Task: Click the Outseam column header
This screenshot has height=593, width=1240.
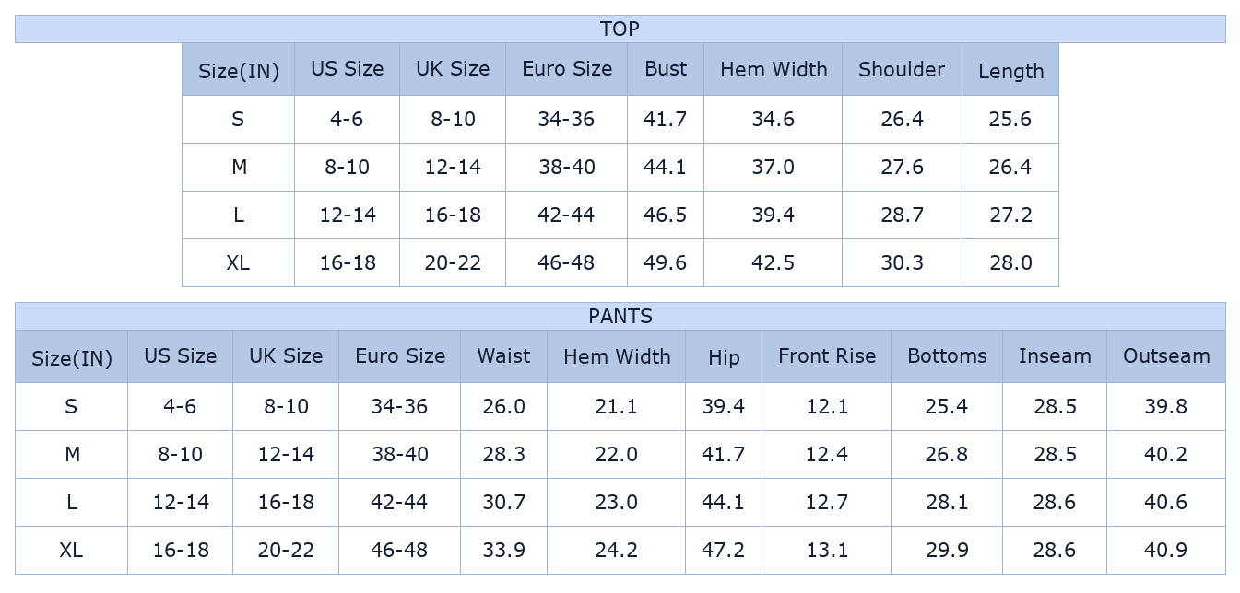Action: point(1166,356)
